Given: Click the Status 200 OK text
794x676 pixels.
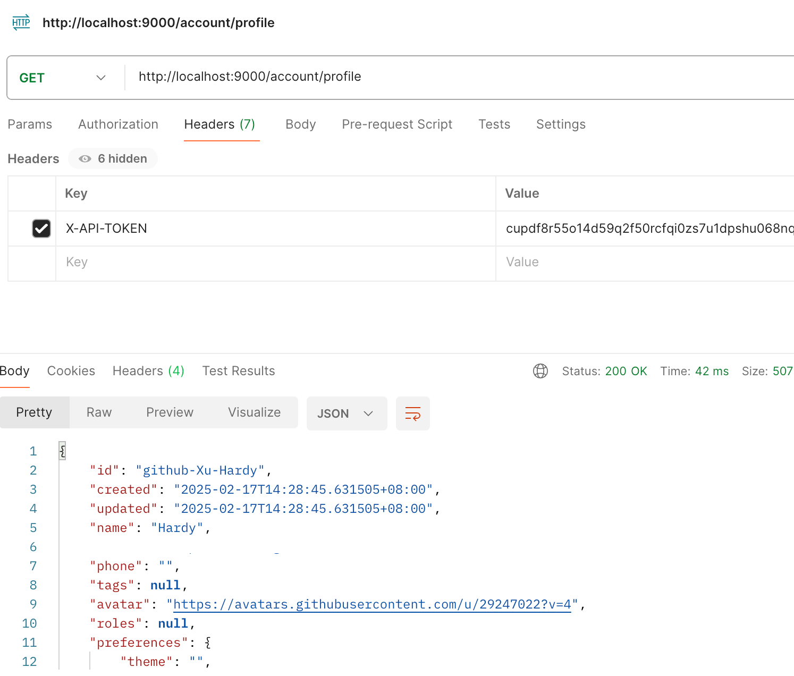Looking at the screenshot, I should (x=605, y=371).
